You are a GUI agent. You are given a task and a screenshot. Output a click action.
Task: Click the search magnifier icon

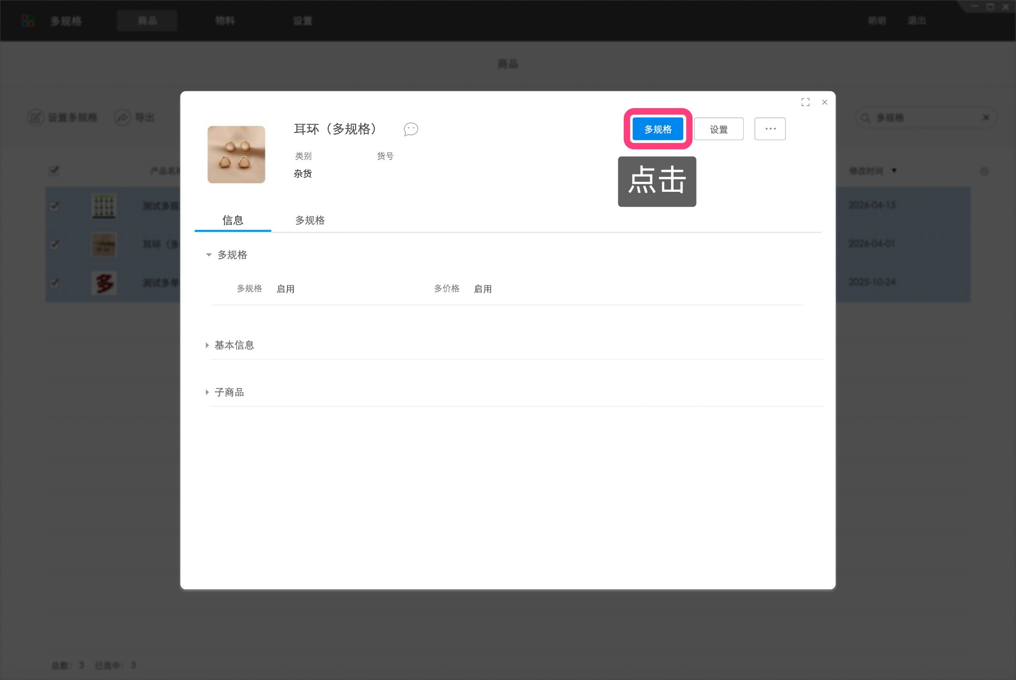(x=865, y=118)
